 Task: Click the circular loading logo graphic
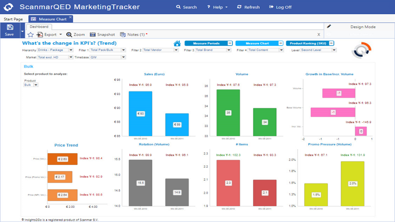coord(362,50)
